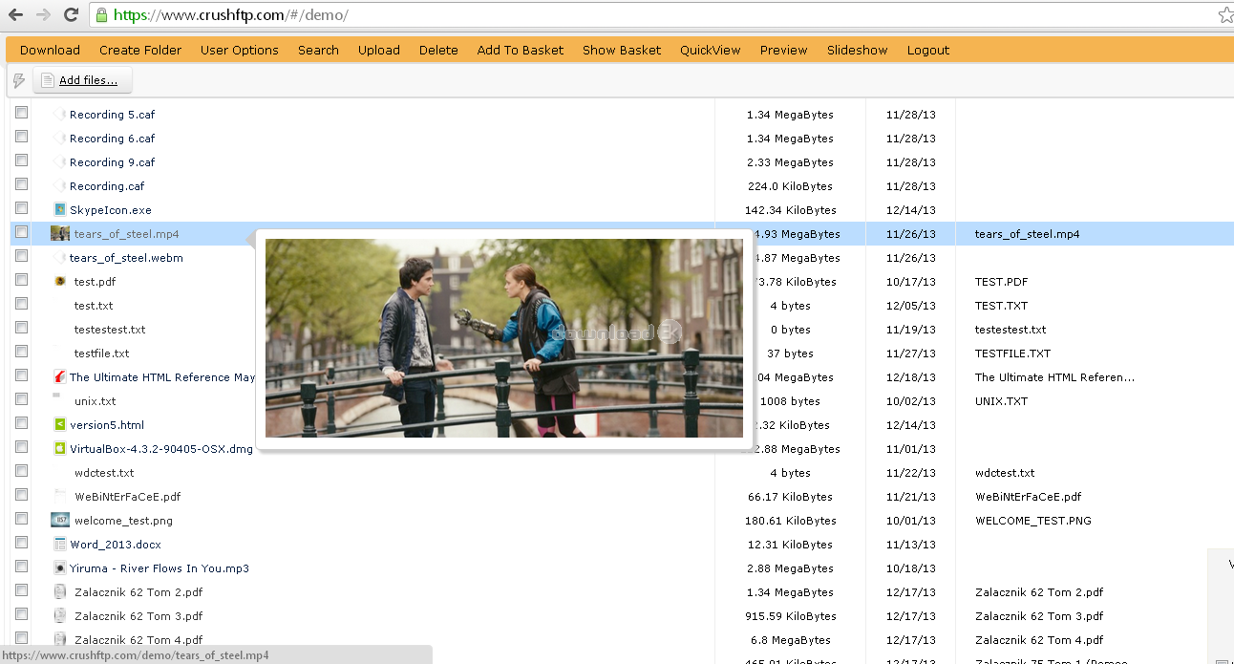Click the 12/05/13 date cell
The image size is (1234, 664).
(x=911, y=306)
